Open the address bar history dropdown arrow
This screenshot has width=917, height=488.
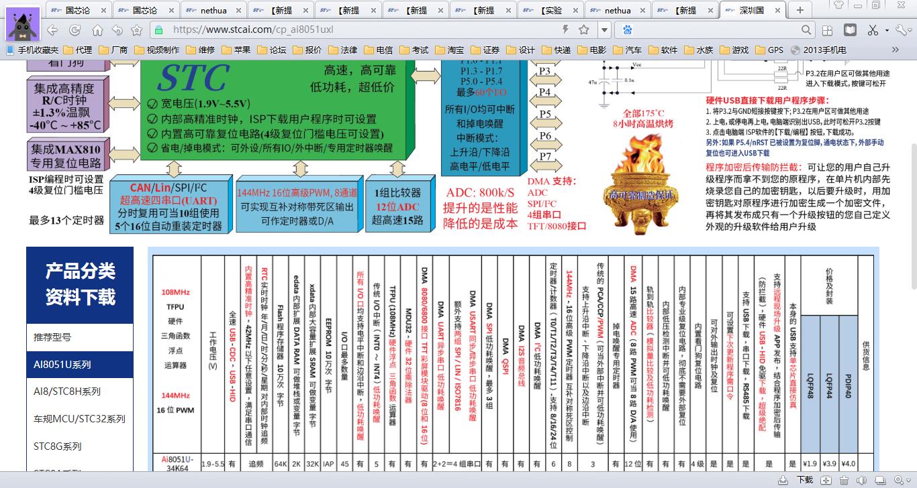click(604, 29)
